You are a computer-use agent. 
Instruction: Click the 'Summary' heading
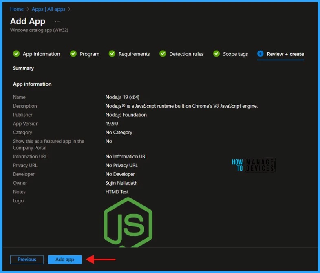pos(23,68)
